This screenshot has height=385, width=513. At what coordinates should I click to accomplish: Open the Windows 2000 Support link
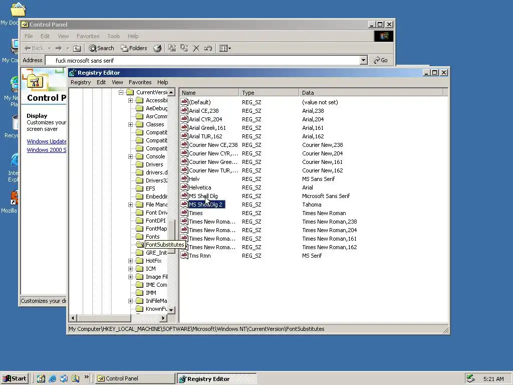click(47, 150)
